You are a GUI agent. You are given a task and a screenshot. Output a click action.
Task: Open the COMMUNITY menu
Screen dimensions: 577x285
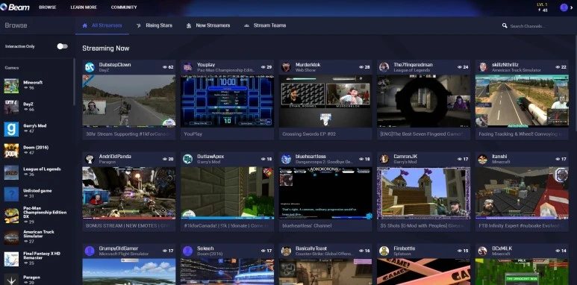124,7
